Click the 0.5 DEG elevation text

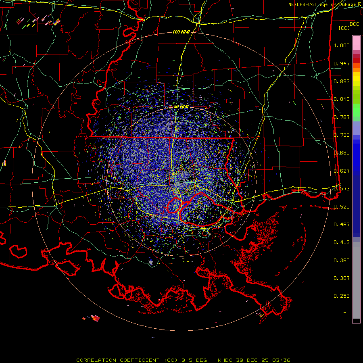coord(194,360)
